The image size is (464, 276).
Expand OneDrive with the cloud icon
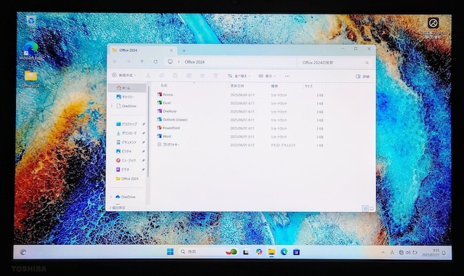[x=111, y=197]
